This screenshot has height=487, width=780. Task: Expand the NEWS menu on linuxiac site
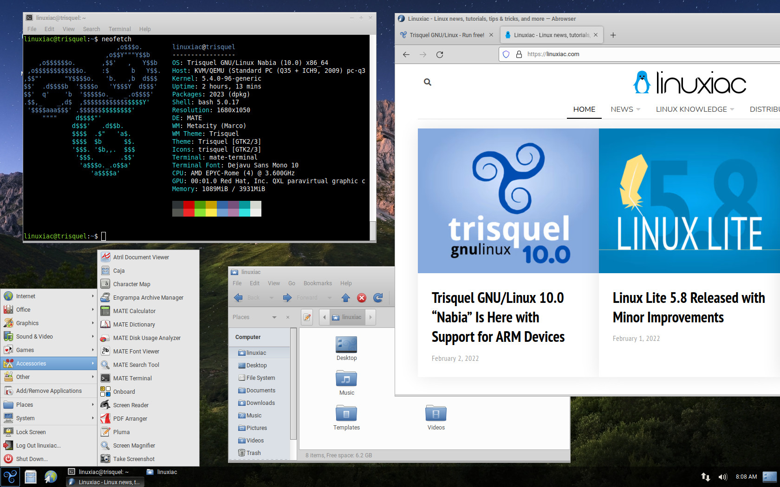(x=625, y=109)
